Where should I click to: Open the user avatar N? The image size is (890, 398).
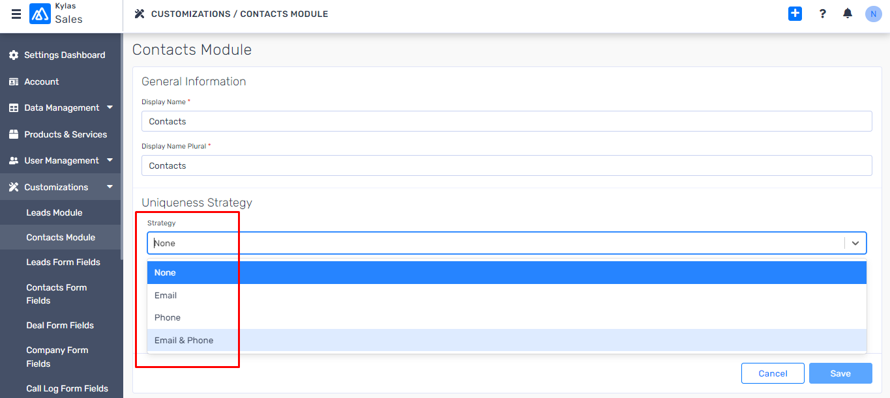pos(873,14)
